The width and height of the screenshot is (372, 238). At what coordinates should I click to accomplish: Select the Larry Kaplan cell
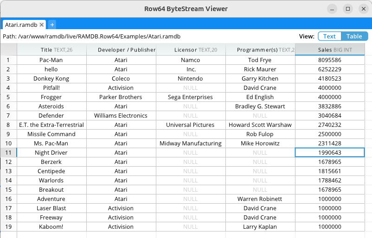pyautogui.click(x=260, y=226)
